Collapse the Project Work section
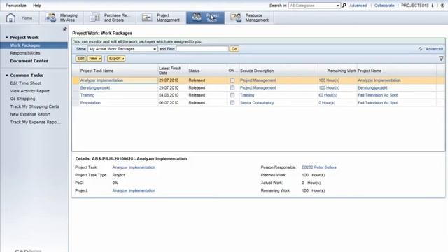 7,37
